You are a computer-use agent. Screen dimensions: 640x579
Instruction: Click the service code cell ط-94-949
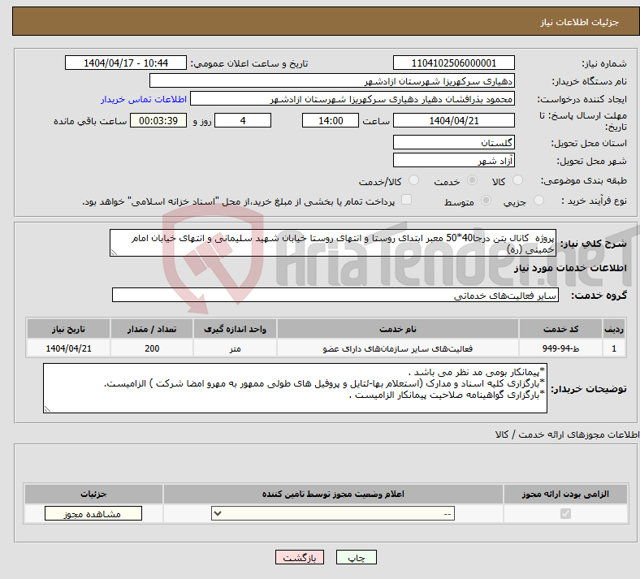pyautogui.click(x=561, y=348)
